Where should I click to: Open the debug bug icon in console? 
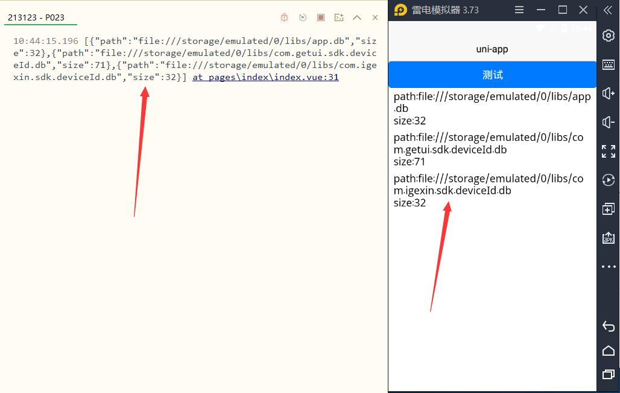[284, 17]
